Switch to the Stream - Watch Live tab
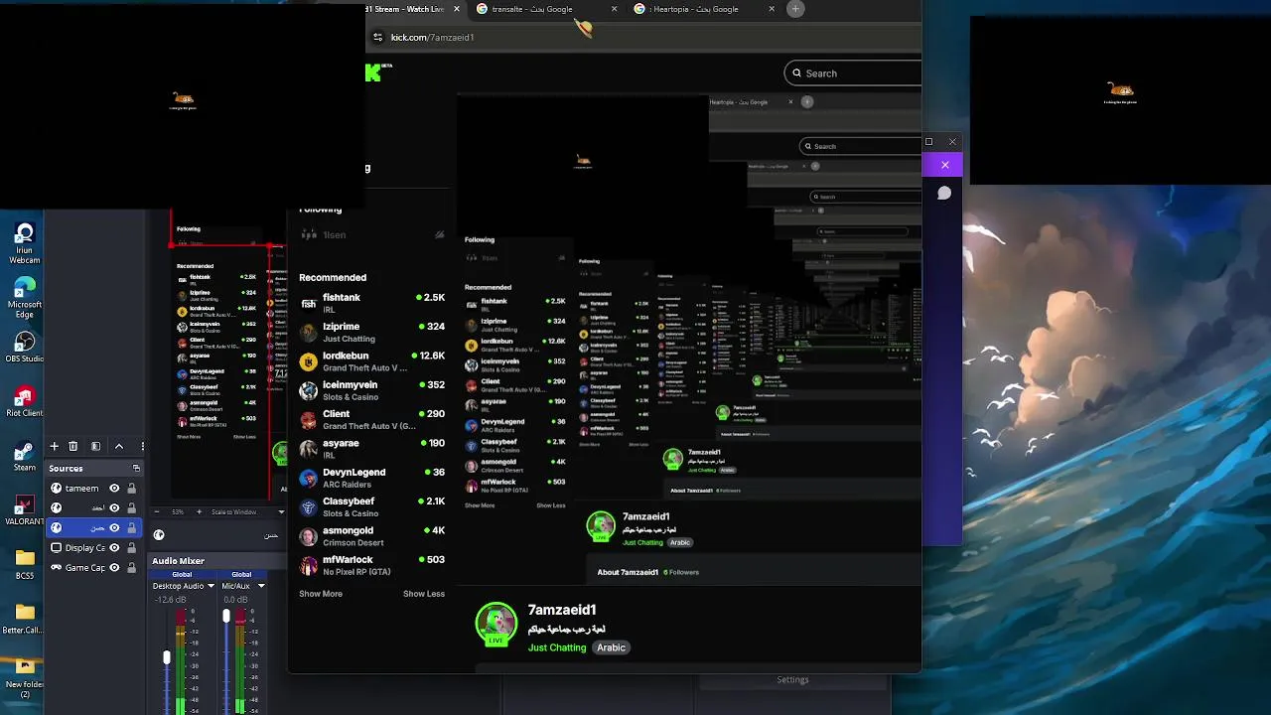The width and height of the screenshot is (1271, 715). (407, 9)
